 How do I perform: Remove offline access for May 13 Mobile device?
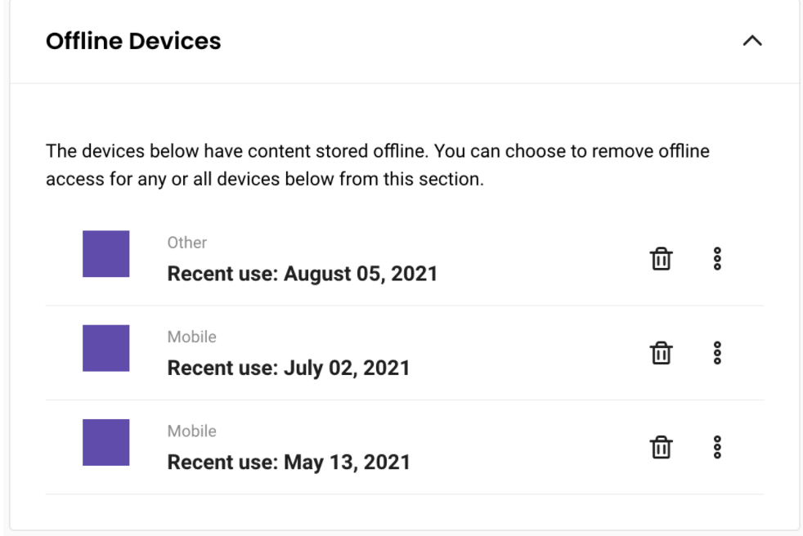click(x=661, y=447)
